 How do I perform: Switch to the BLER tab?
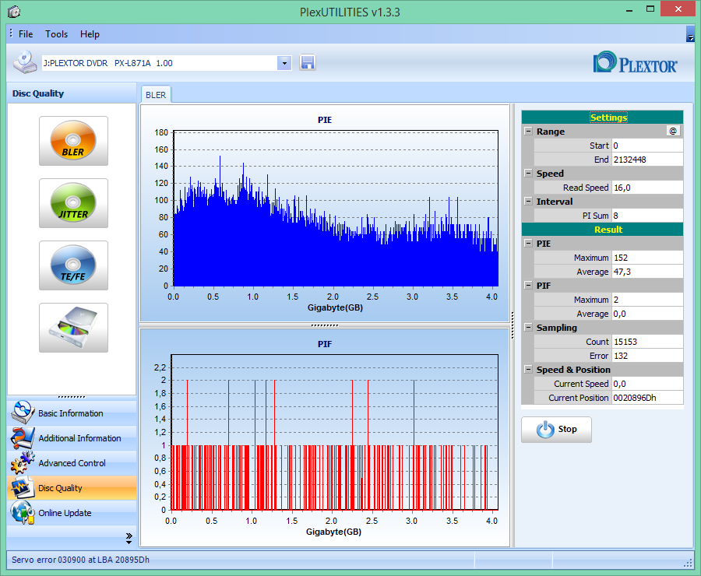click(x=156, y=95)
